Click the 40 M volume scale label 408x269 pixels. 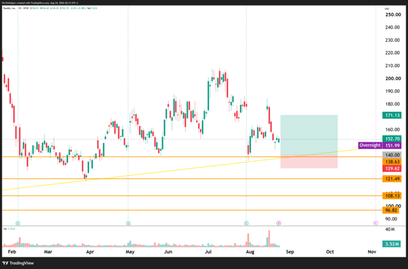tap(390, 229)
